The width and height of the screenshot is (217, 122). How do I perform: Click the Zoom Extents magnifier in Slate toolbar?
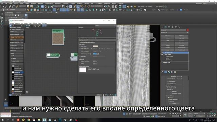click(35, 26)
